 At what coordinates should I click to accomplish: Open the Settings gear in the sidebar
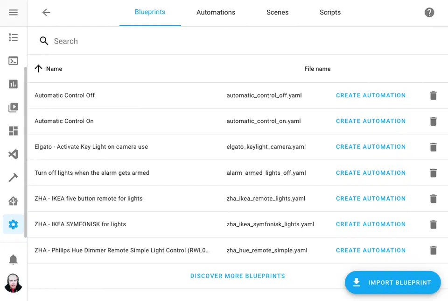tap(14, 224)
